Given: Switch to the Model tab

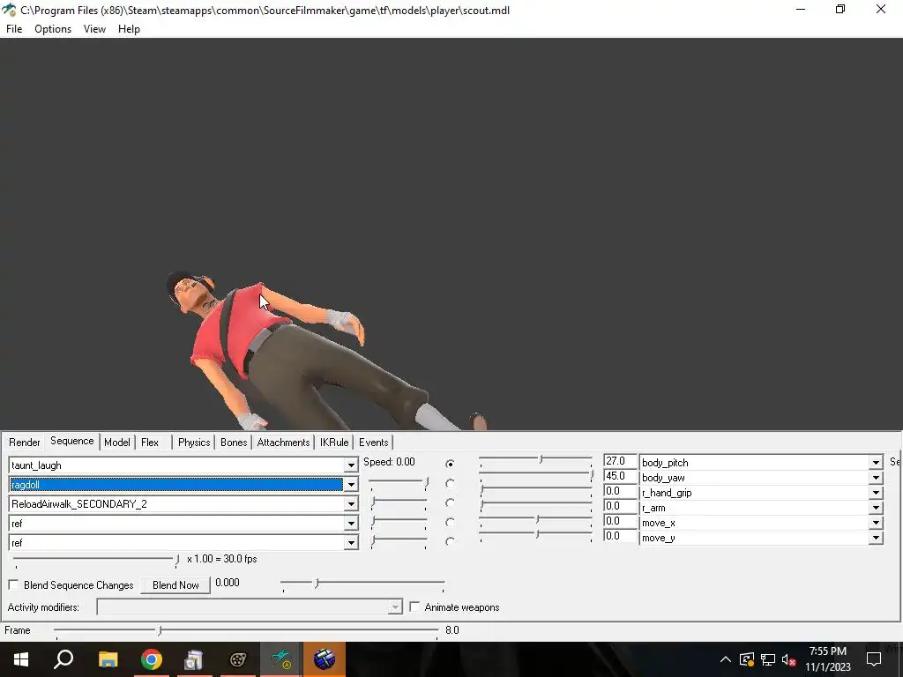Looking at the screenshot, I should (117, 443).
